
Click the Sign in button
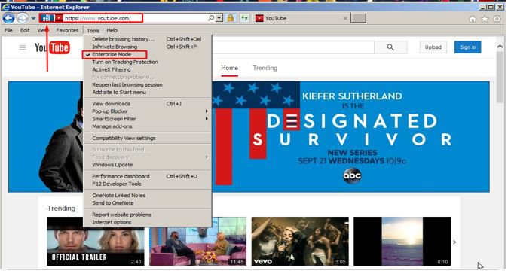(x=467, y=47)
